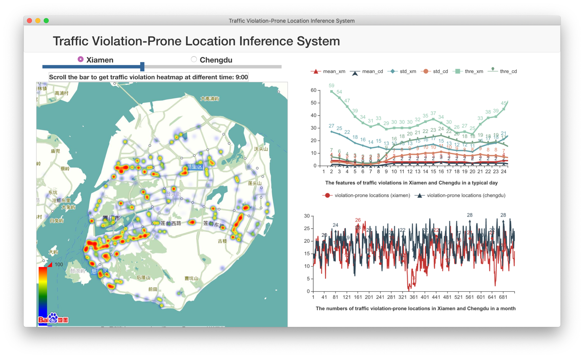
Task: Click the thre_xm legend label
Action: coord(474,72)
